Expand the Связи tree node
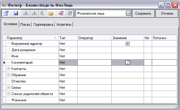The image size is (180, 110). click(8, 88)
